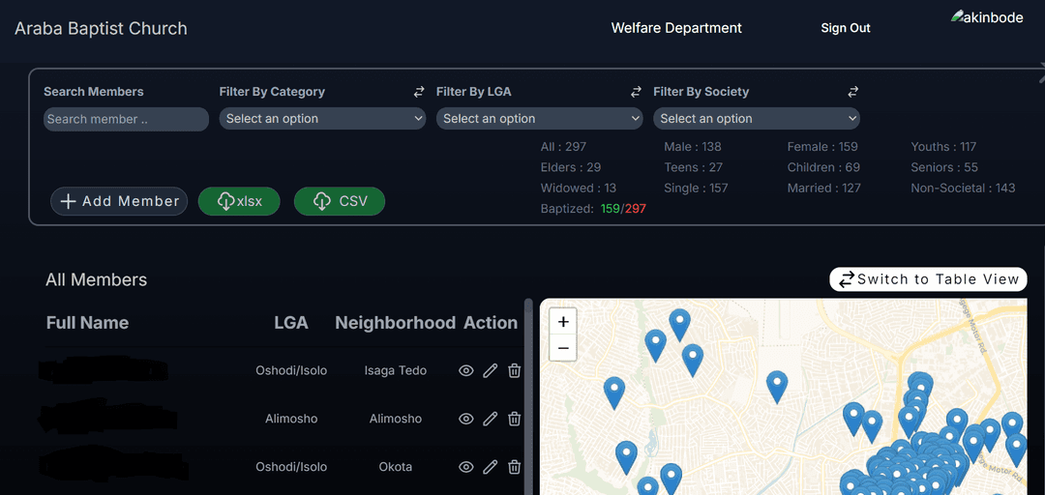Click the akinbode logo in the header
The height and width of the screenshot is (495, 1045).
point(987,17)
